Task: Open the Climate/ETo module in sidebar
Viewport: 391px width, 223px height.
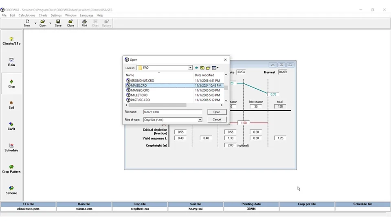Action: 11,41
